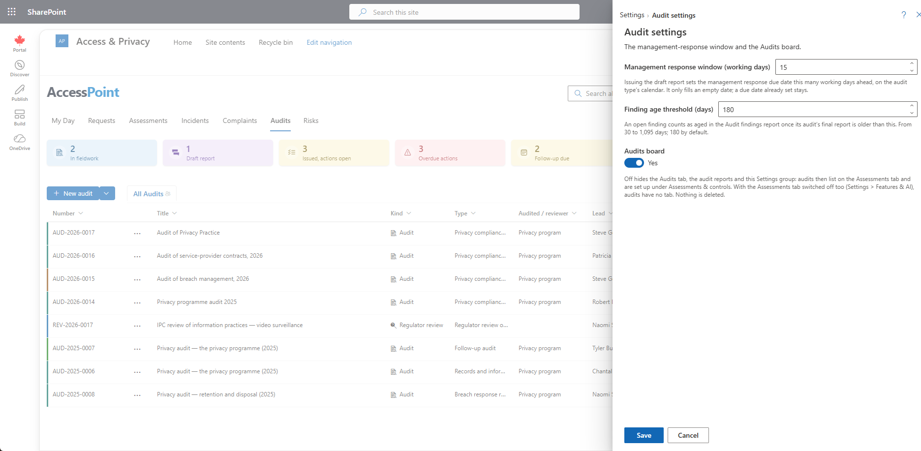
Task: Open Site contents link
Action: tap(225, 42)
